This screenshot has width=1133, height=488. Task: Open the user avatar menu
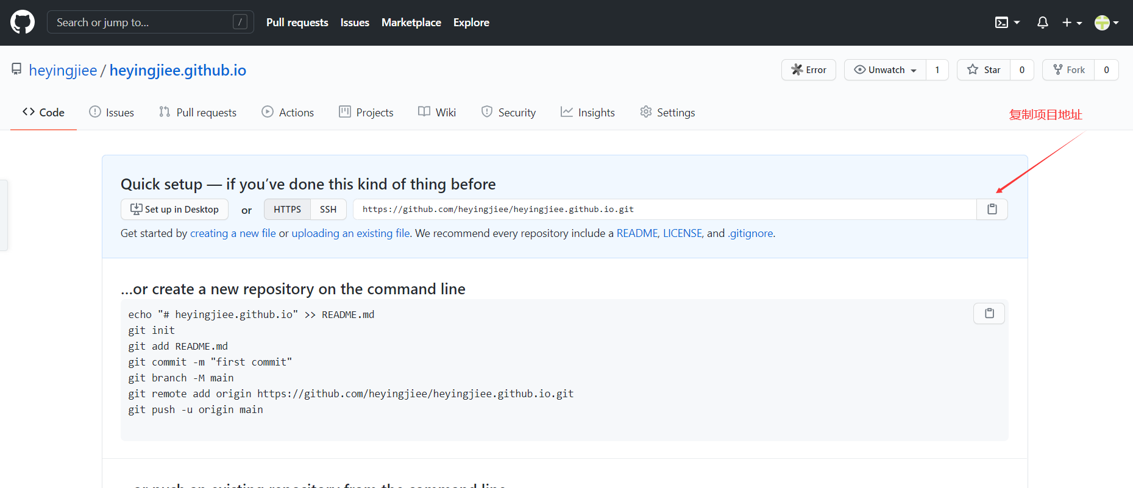(1107, 23)
